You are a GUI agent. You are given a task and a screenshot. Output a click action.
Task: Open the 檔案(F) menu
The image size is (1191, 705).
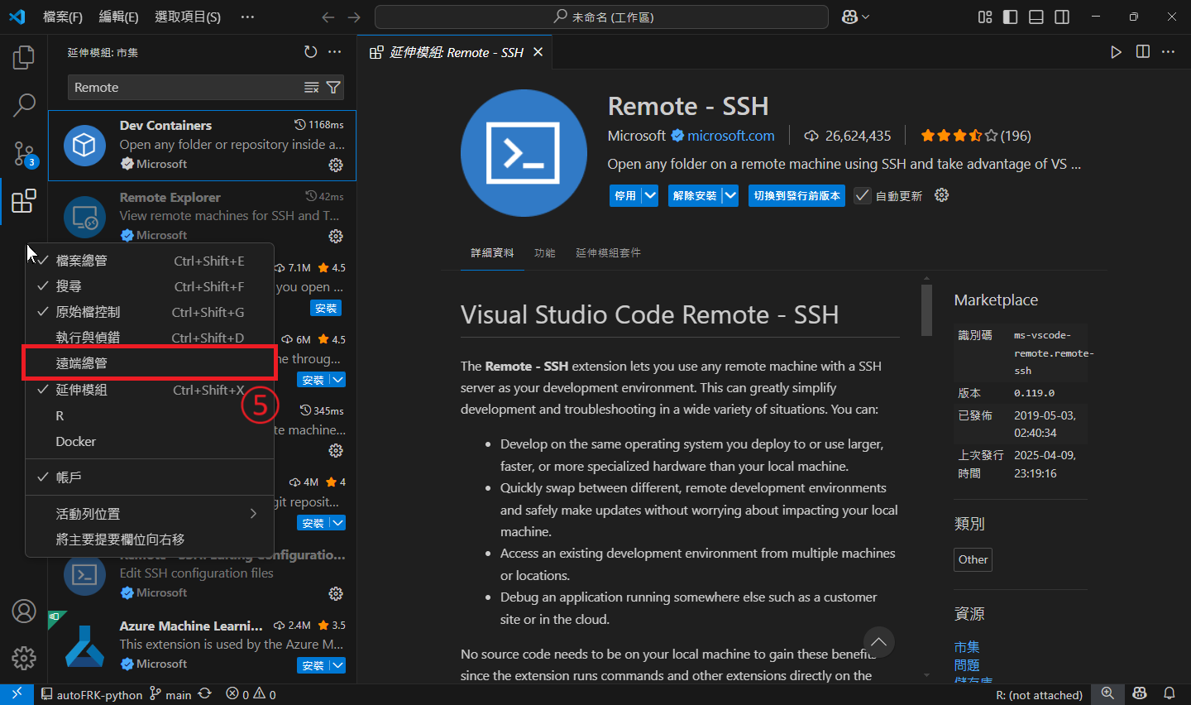[x=63, y=17]
